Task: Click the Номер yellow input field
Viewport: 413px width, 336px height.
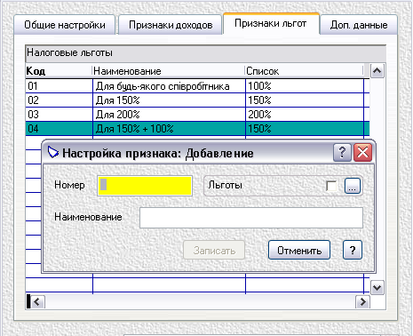Action: coord(145,186)
